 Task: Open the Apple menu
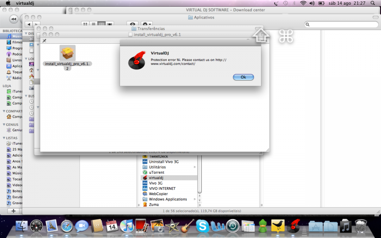(x=8, y=3)
